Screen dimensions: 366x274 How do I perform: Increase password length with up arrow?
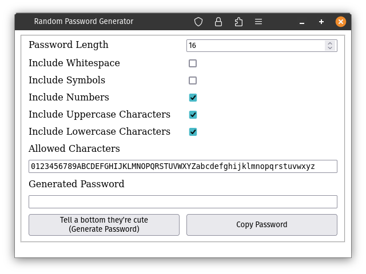coord(329,43)
